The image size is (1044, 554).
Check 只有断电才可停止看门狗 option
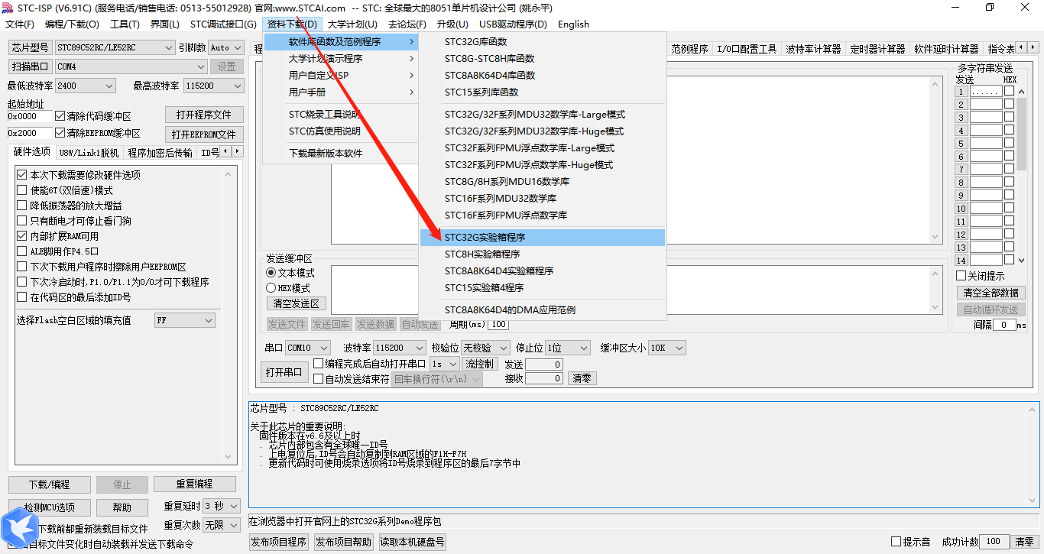(22, 221)
